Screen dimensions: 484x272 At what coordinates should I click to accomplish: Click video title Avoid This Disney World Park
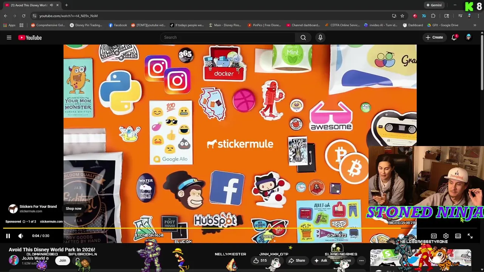point(52,250)
